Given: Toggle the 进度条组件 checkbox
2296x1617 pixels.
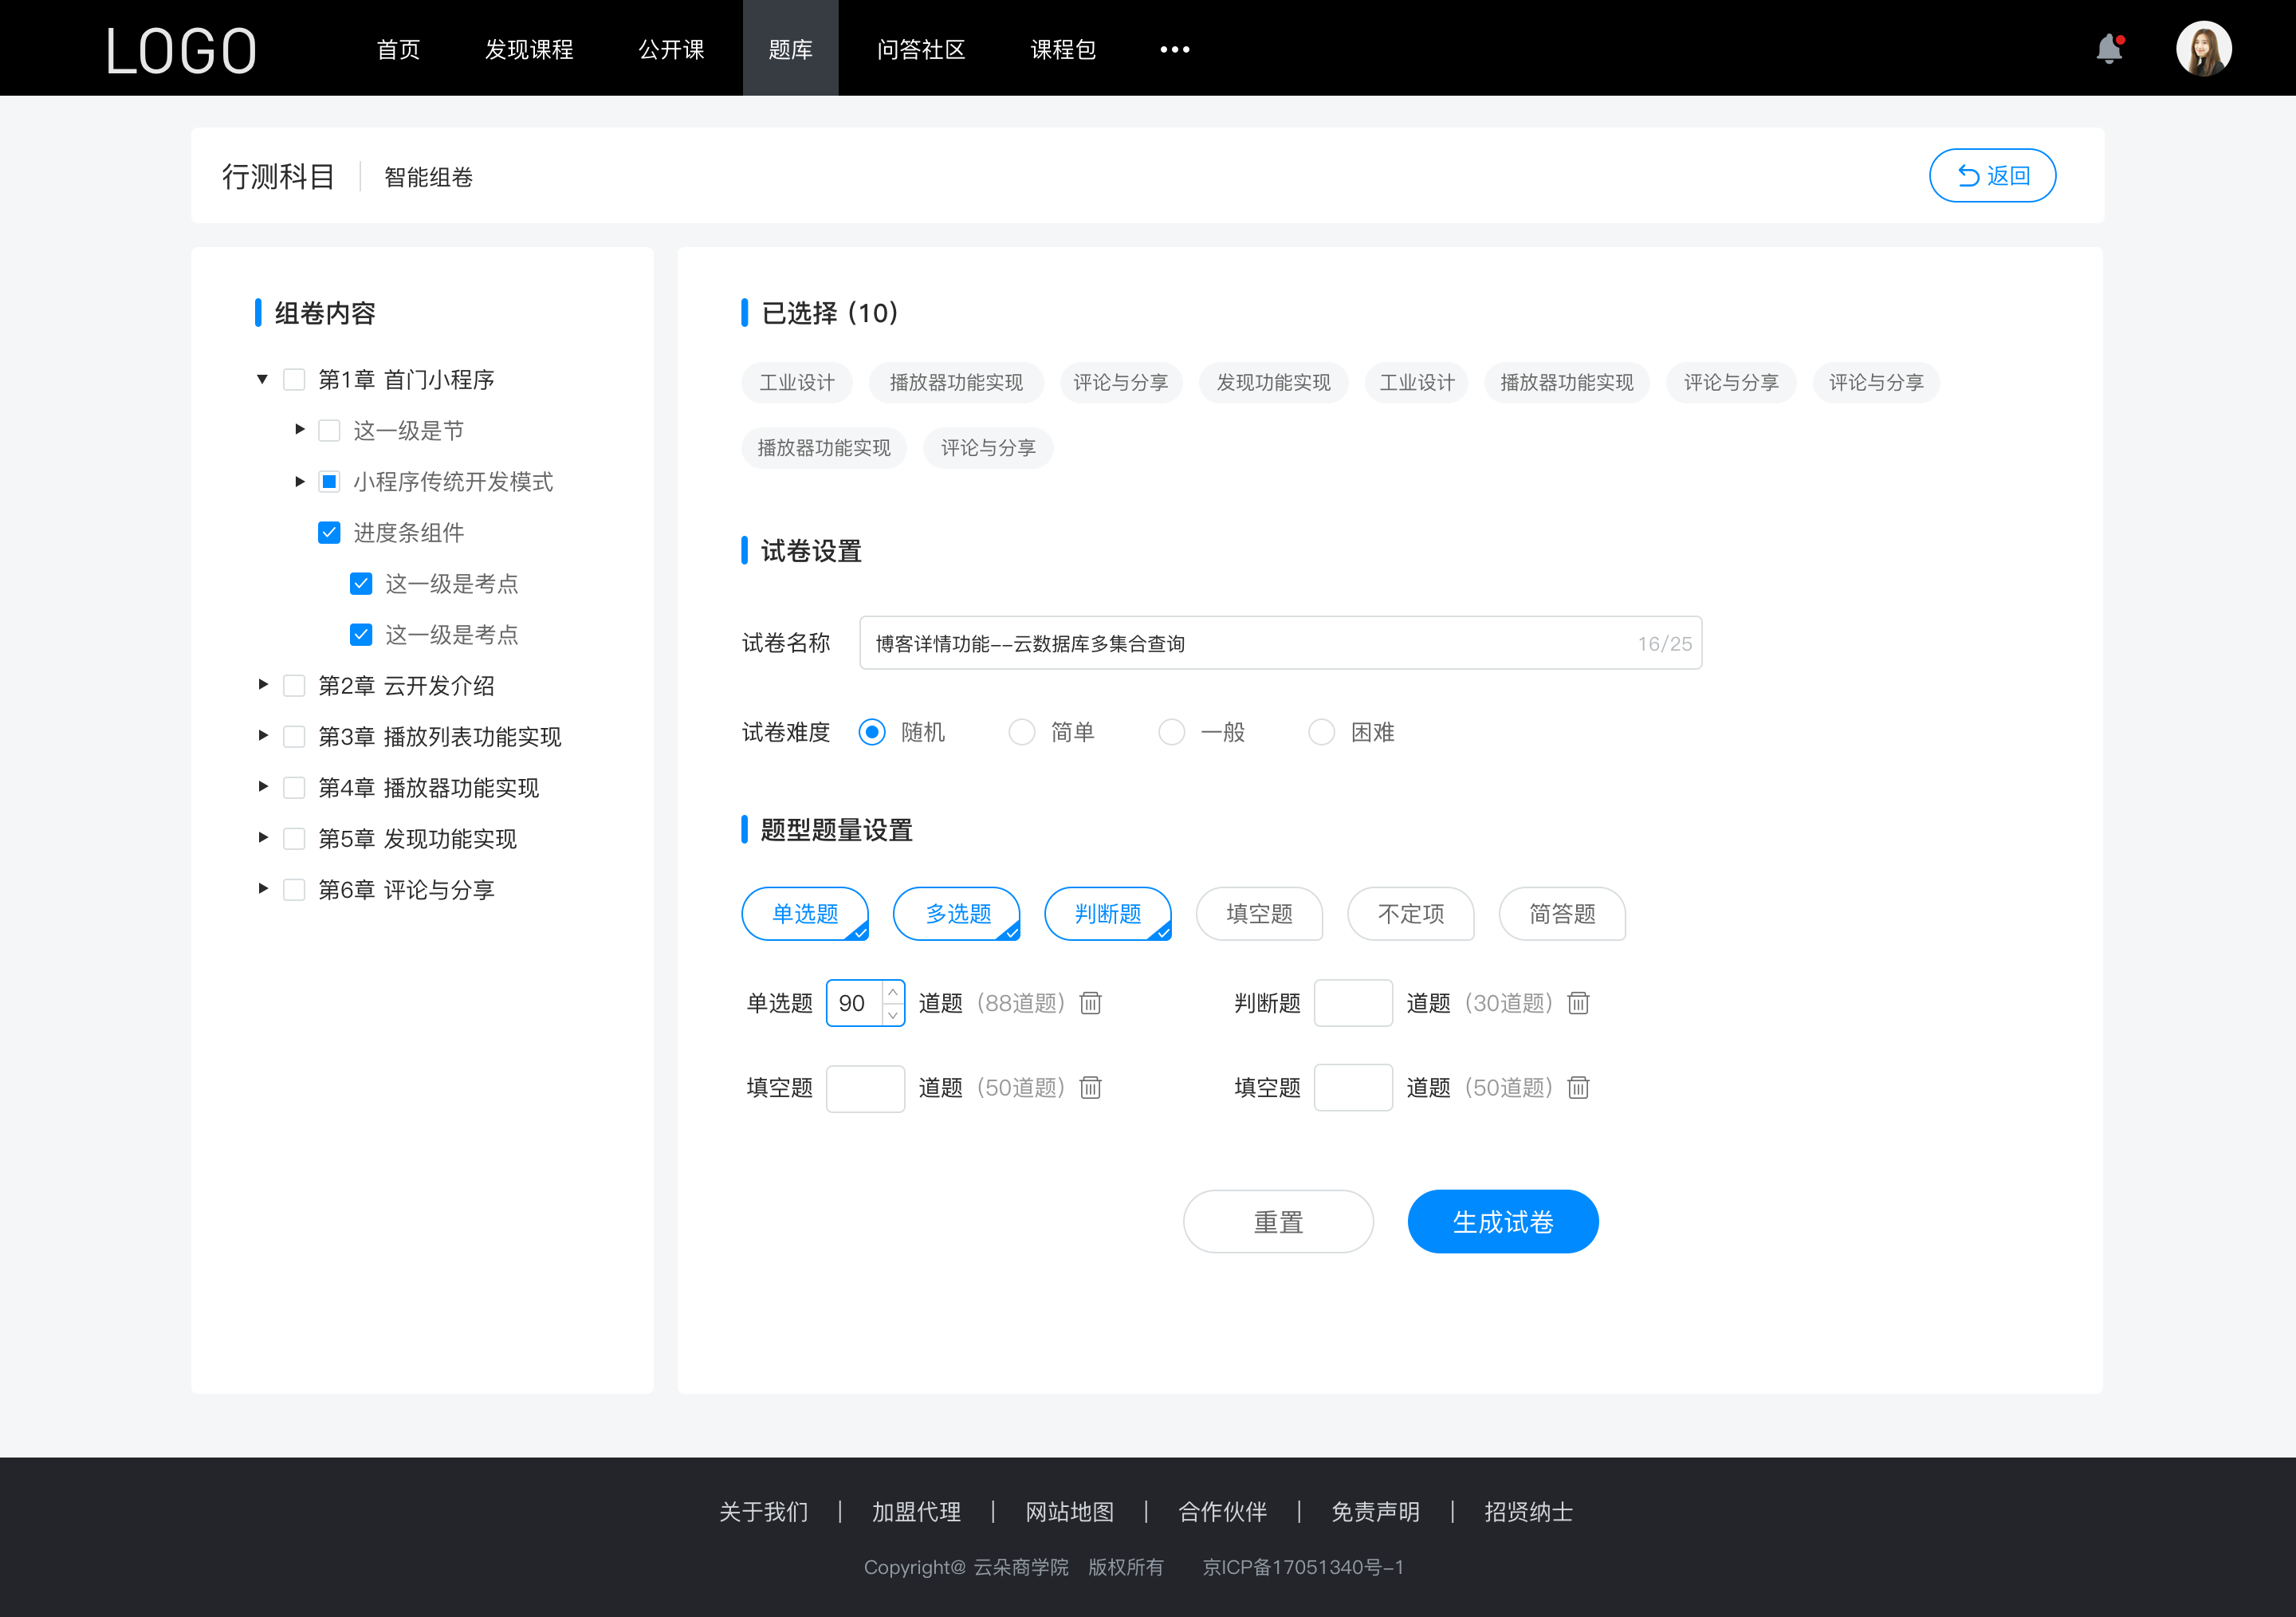Looking at the screenshot, I should pyautogui.click(x=325, y=532).
